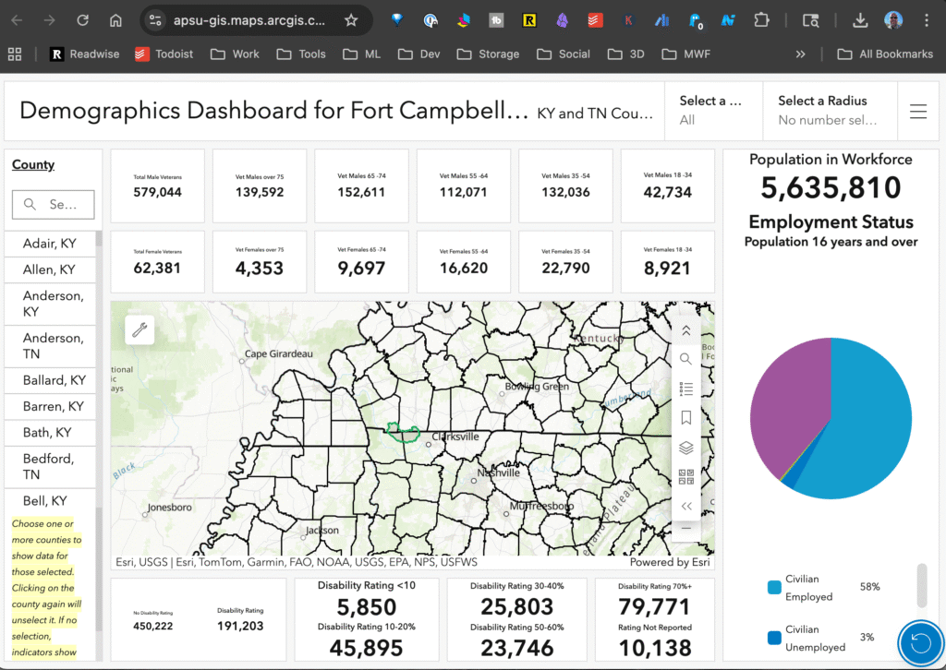Open the map bookmarks icon
This screenshot has width=946, height=670.
click(685, 418)
